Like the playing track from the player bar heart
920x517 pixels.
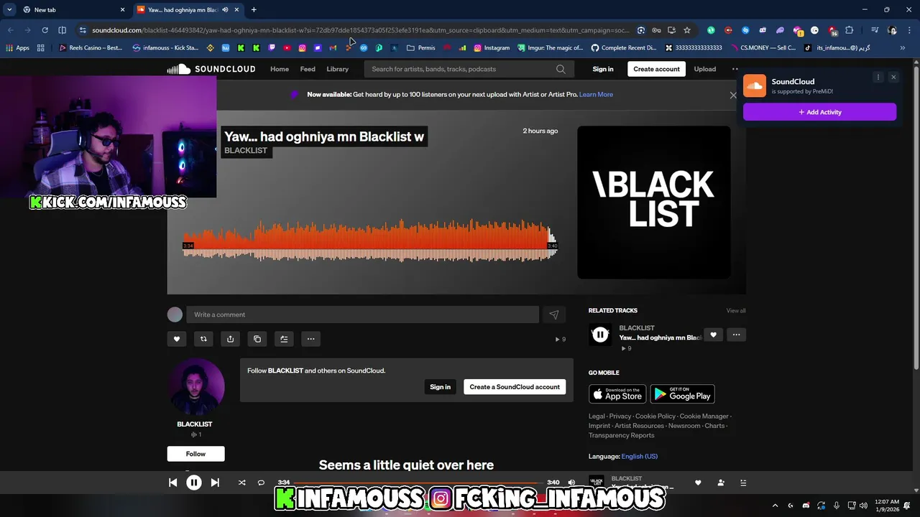click(697, 483)
